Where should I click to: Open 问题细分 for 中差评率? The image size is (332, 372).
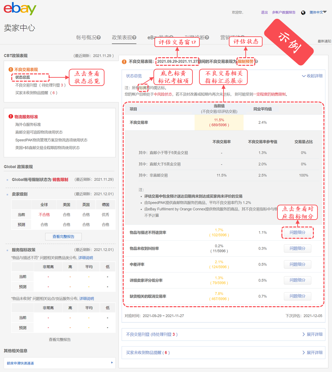(297, 264)
